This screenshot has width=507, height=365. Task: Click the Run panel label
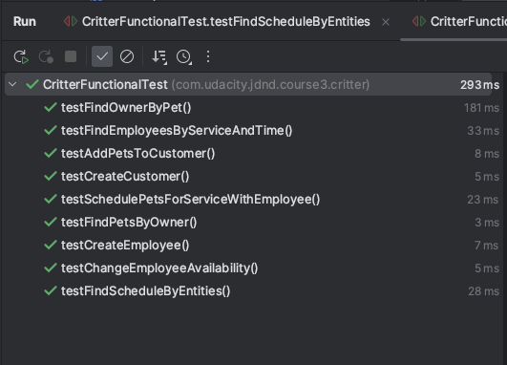click(25, 22)
